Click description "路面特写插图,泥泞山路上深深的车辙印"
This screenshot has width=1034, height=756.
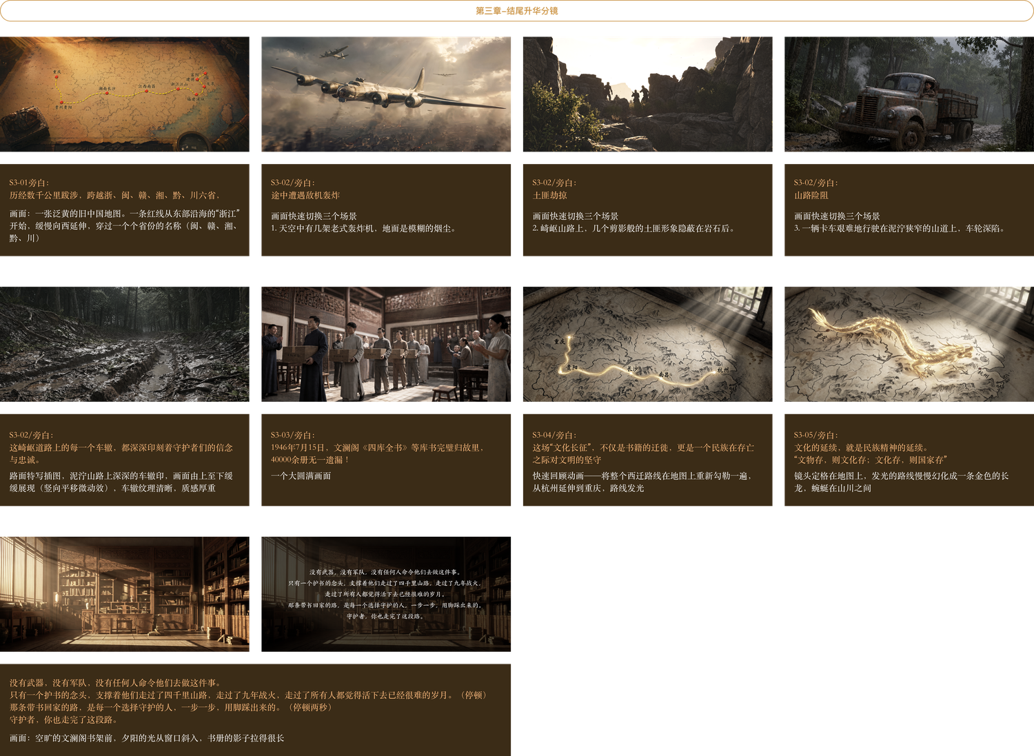[121, 482]
